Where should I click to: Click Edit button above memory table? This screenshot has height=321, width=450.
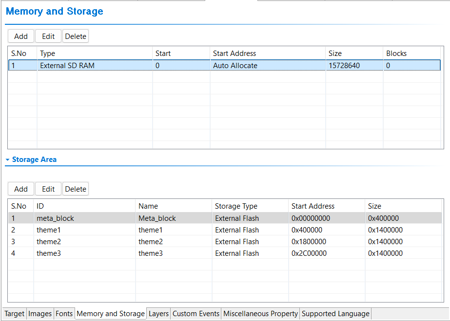[48, 36]
